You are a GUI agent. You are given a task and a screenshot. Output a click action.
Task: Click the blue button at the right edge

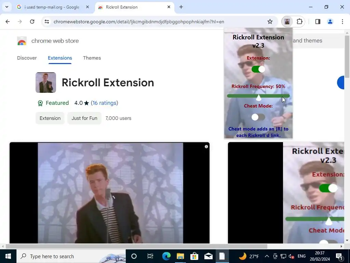tap(341, 83)
